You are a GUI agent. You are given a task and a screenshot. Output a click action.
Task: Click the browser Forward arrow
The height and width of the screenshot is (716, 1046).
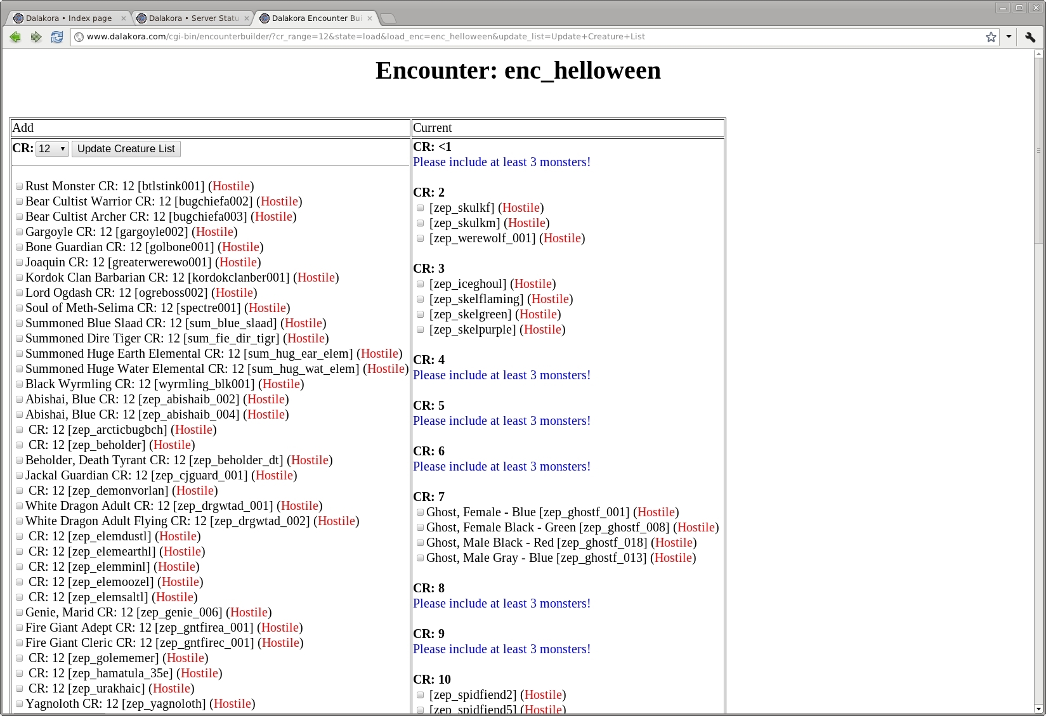click(x=36, y=37)
